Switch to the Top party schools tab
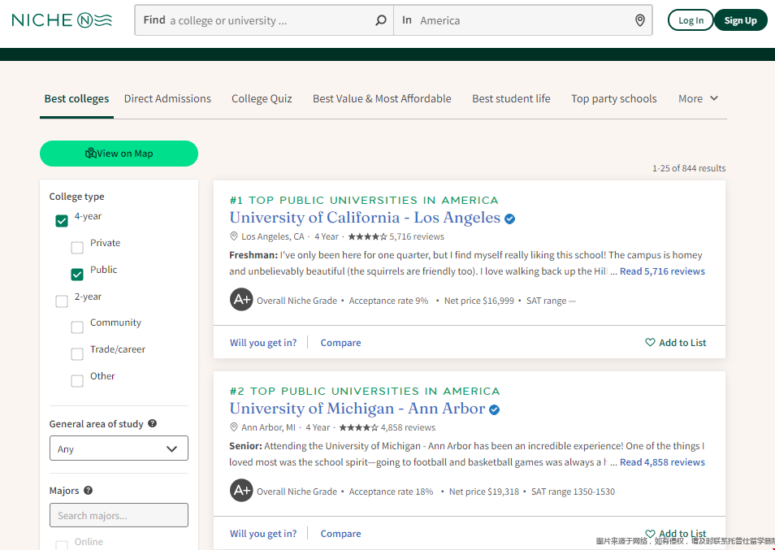 pyautogui.click(x=614, y=98)
